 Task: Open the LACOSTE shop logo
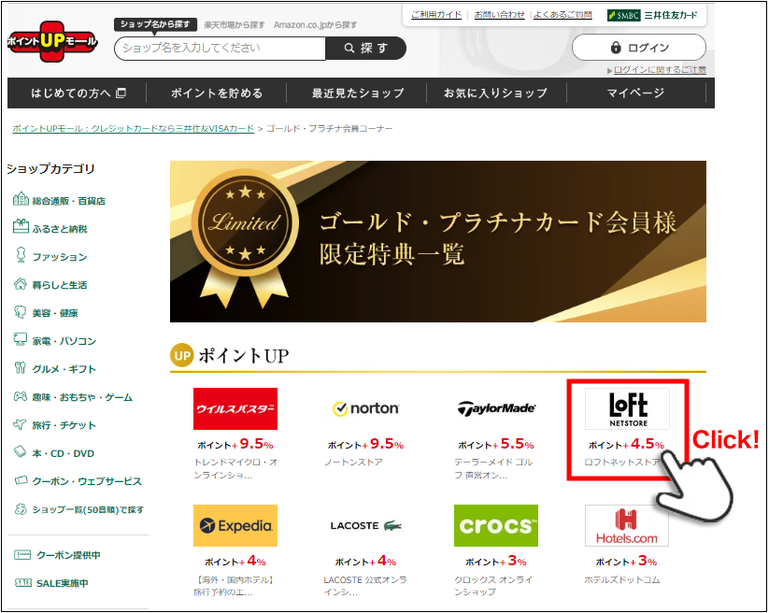(x=366, y=526)
